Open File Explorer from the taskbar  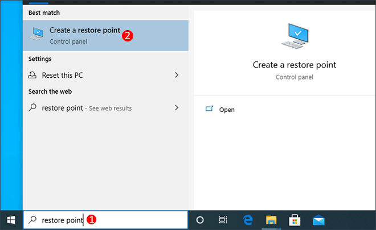tap(271, 220)
